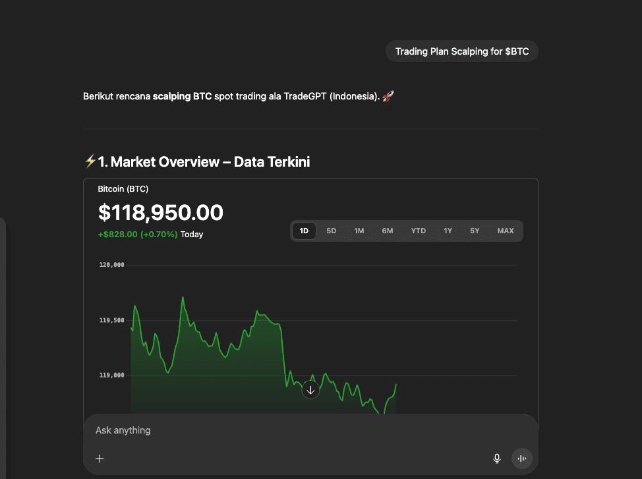The image size is (642, 479).
Task: Click the $118,950.00 price value
Action: coord(161,213)
